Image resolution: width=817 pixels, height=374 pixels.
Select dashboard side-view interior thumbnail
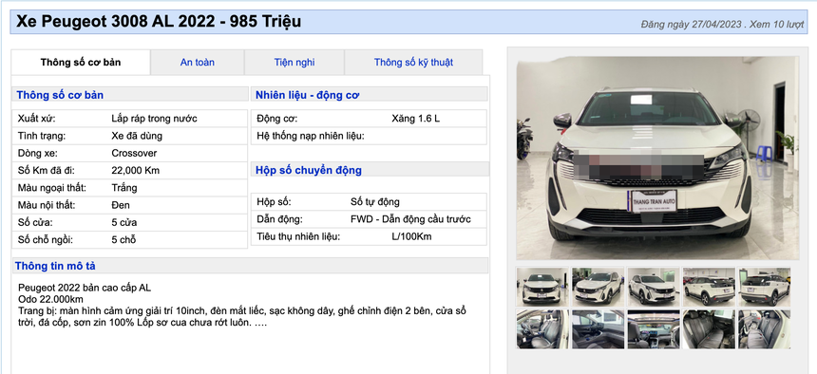[598, 329]
